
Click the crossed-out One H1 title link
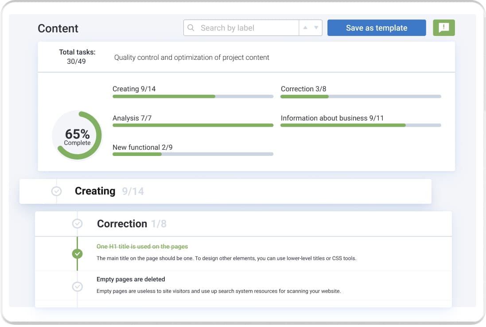[142, 246]
